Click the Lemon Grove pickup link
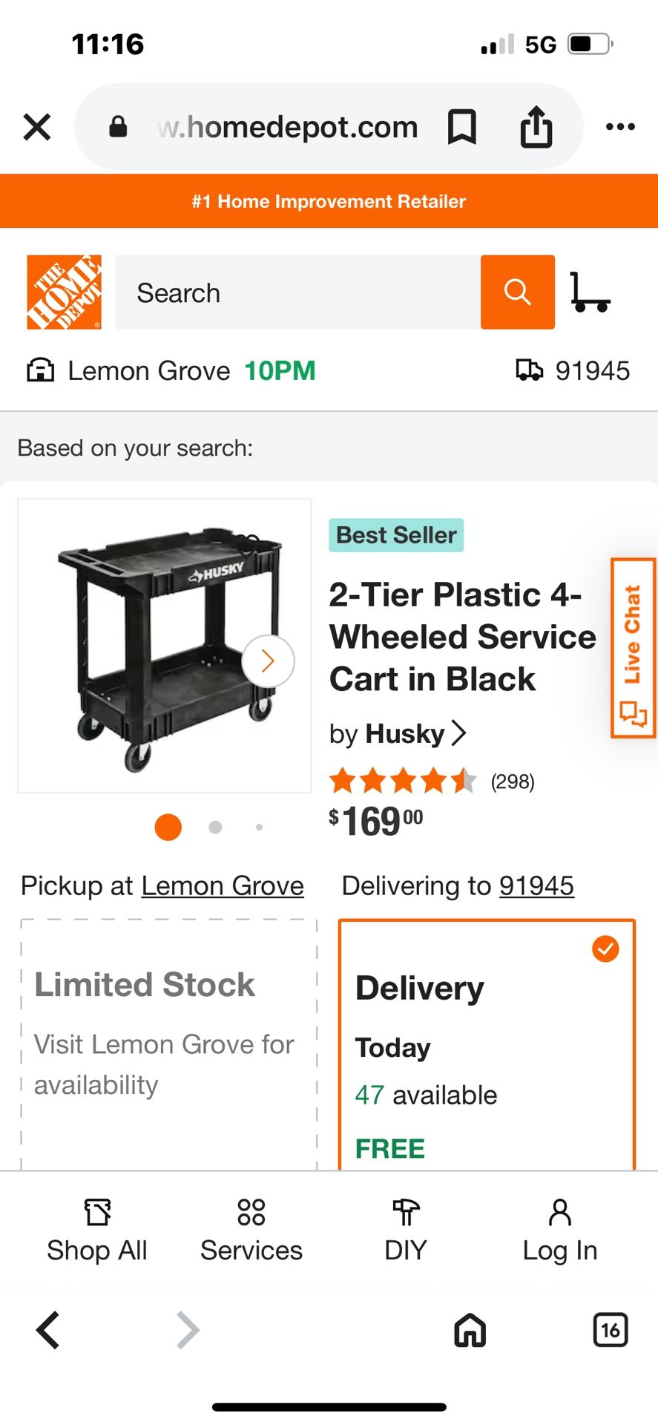This screenshot has width=658, height=1425. coord(223,885)
